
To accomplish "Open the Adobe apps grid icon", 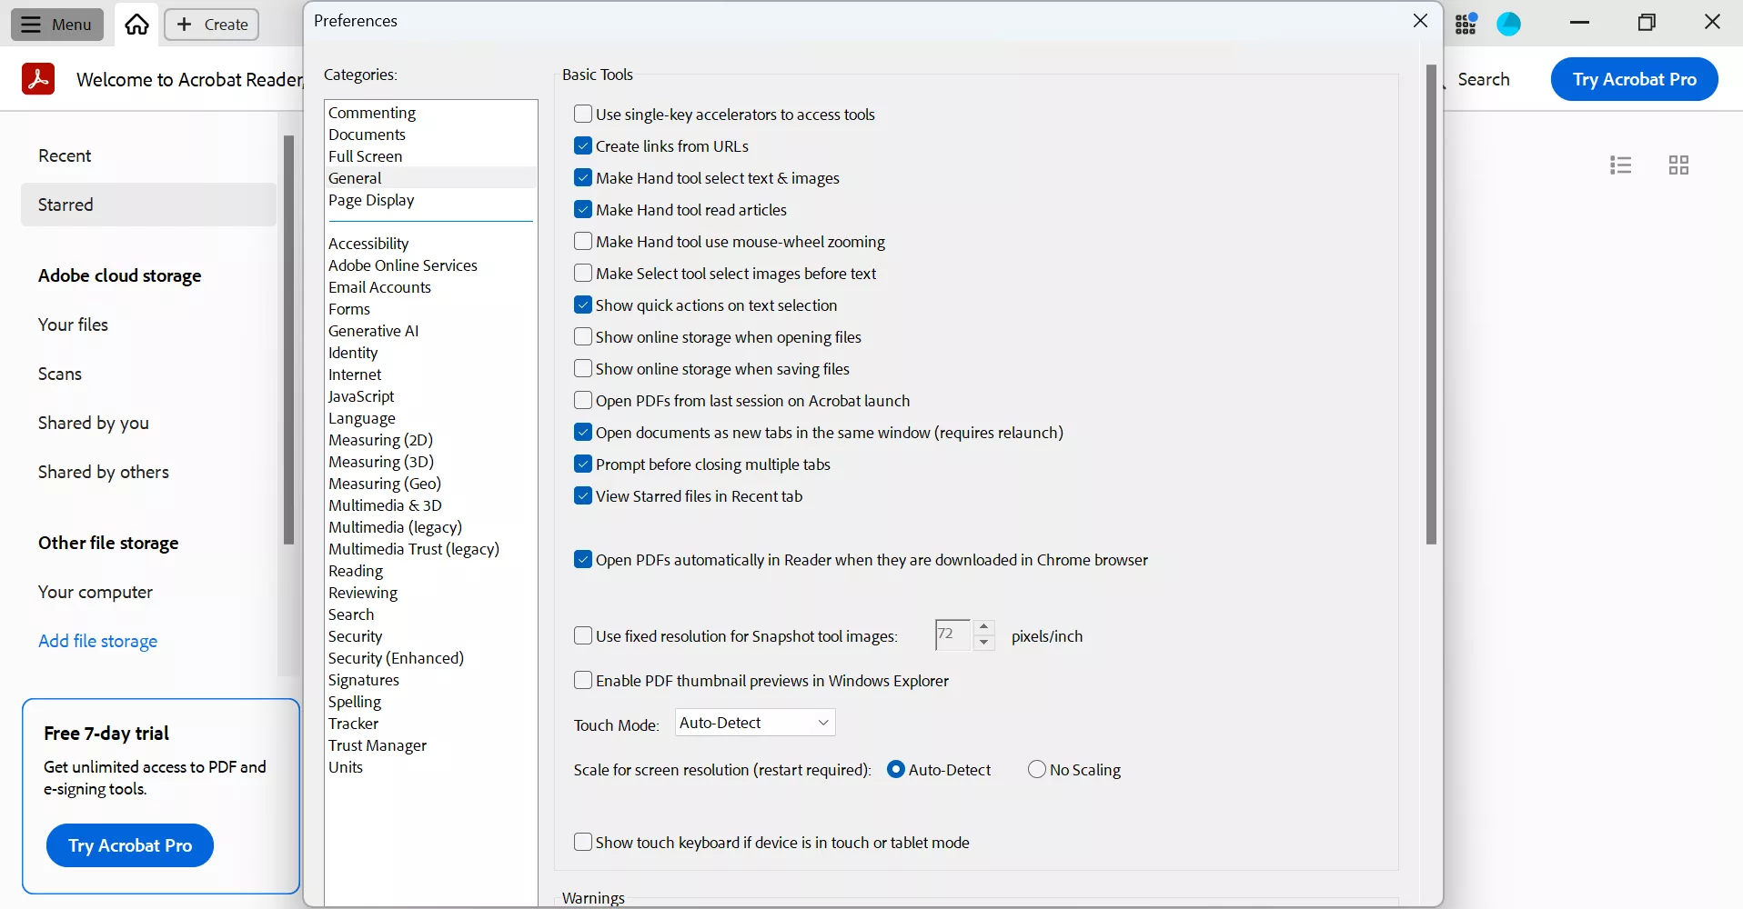I will [x=1465, y=23].
